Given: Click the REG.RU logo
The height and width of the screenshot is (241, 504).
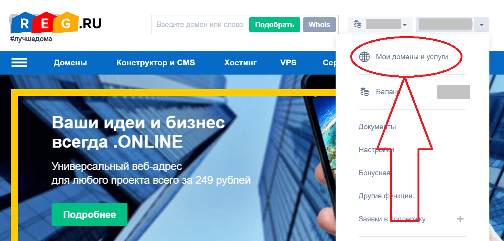Looking at the screenshot, I should 55,23.
